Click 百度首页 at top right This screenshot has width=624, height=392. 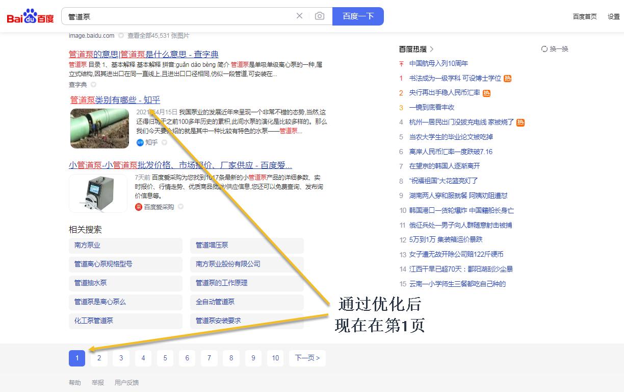point(585,16)
